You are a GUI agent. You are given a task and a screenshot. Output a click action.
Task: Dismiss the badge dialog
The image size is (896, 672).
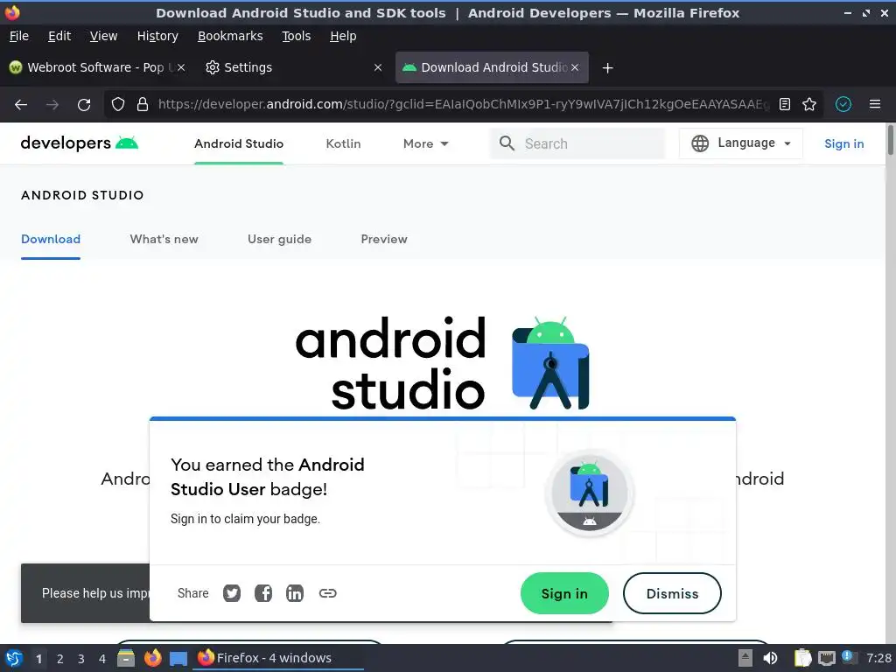point(672,594)
